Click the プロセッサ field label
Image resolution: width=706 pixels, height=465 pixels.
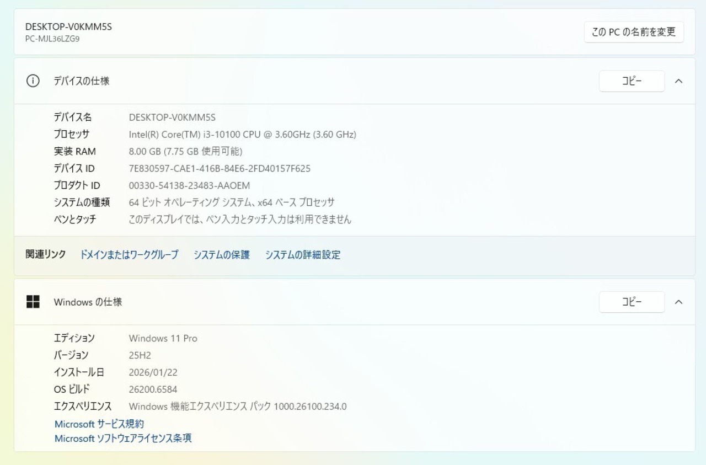72,134
